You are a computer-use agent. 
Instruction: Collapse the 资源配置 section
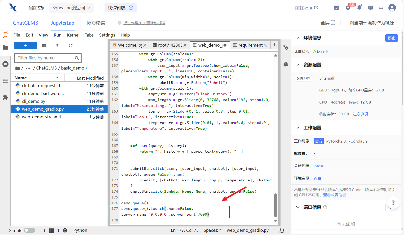coord(298,65)
